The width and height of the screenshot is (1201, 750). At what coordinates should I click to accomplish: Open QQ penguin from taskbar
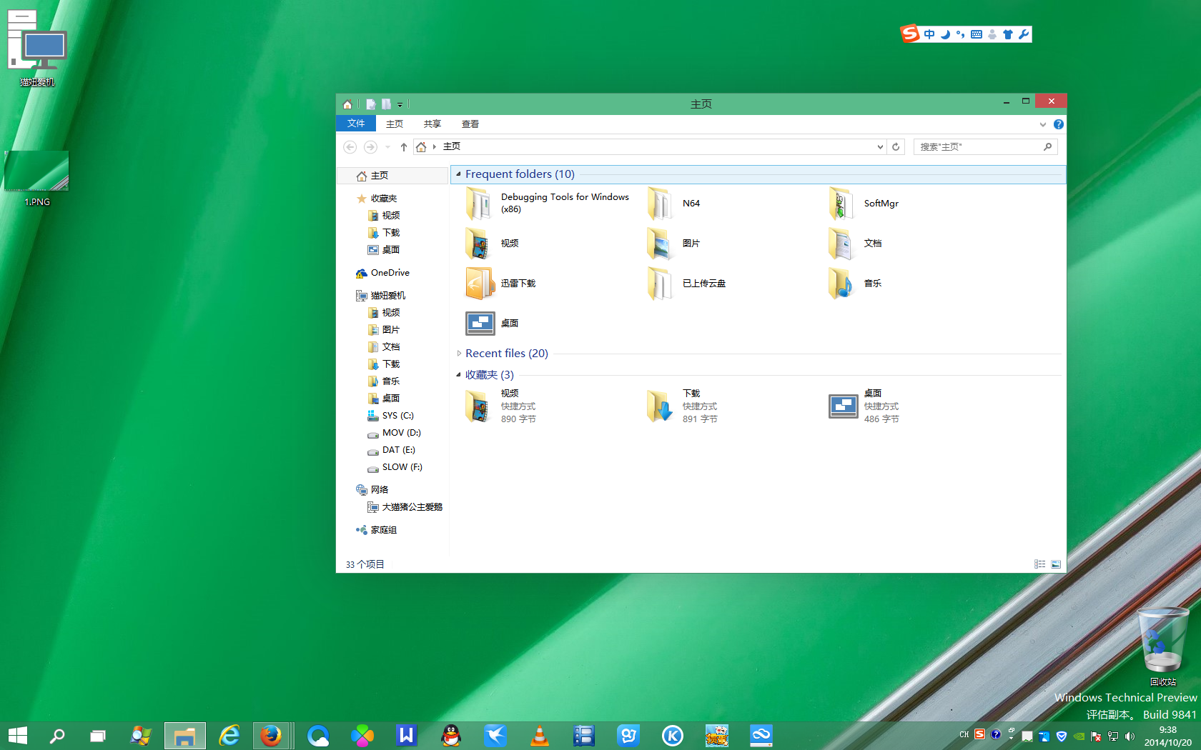[x=451, y=736]
